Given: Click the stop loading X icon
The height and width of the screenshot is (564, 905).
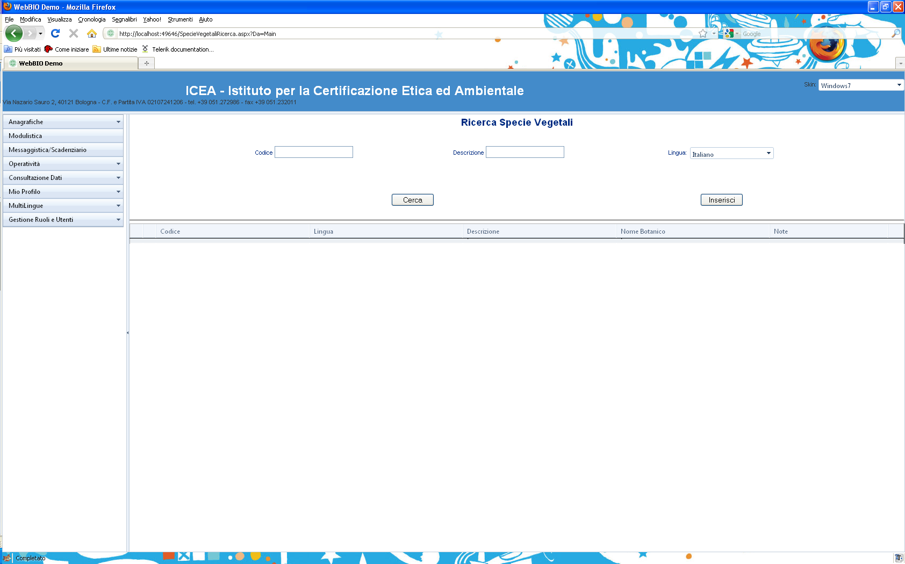Looking at the screenshot, I should (74, 33).
